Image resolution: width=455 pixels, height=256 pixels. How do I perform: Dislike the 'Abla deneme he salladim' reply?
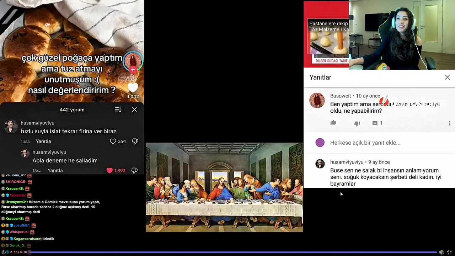point(134,170)
